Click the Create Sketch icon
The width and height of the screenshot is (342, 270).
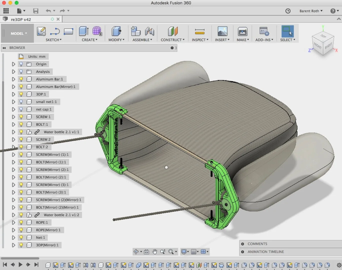pos(41,31)
